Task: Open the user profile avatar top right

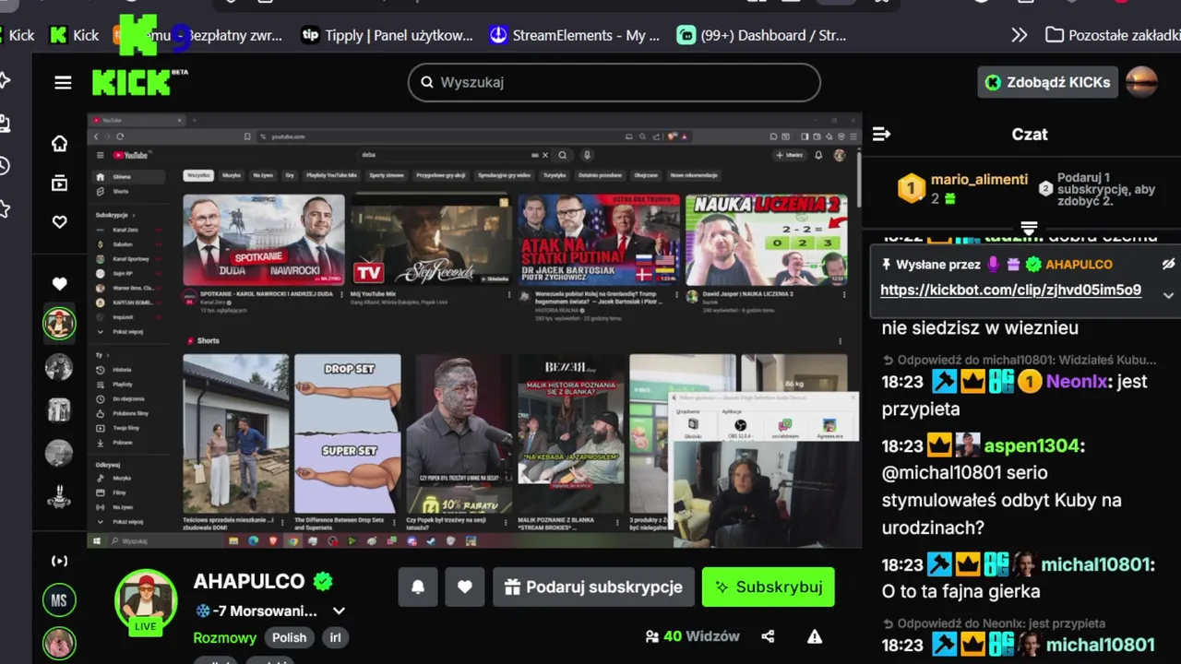Action: [x=1141, y=82]
